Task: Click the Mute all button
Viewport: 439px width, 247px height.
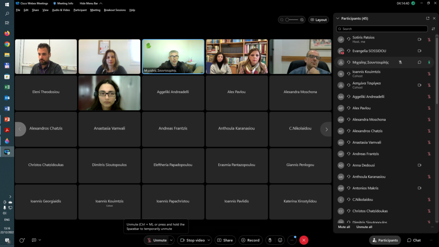Action: point(344,227)
